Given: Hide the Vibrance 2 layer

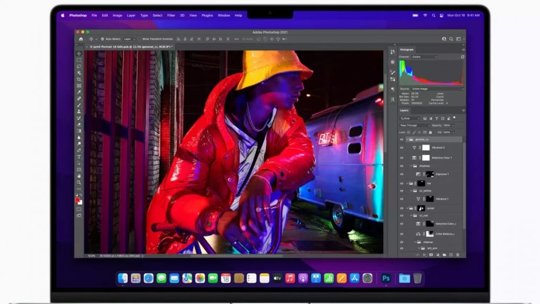Looking at the screenshot, I should click(x=402, y=148).
